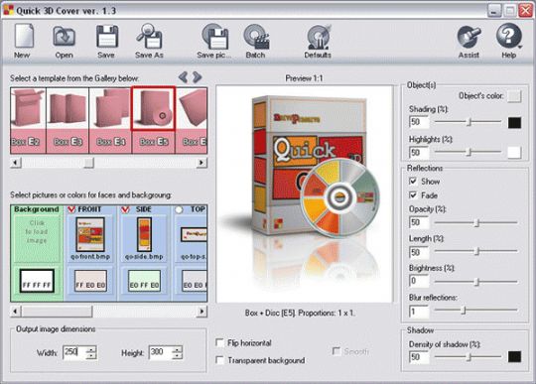Select the Box E4 template

110,120
